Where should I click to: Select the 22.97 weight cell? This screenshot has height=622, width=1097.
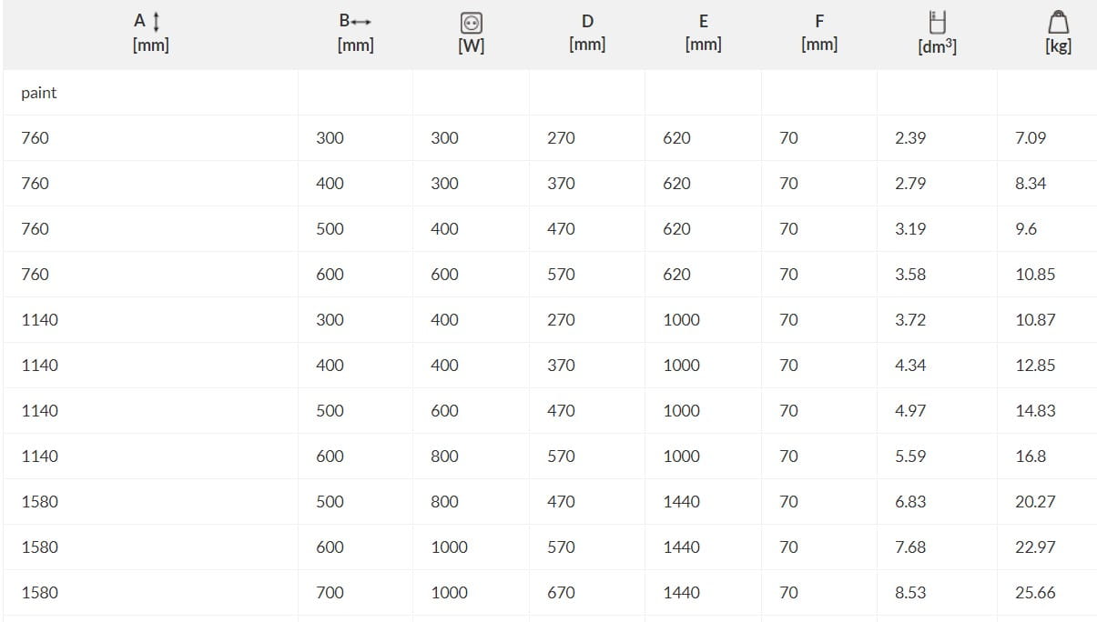[1035, 547]
